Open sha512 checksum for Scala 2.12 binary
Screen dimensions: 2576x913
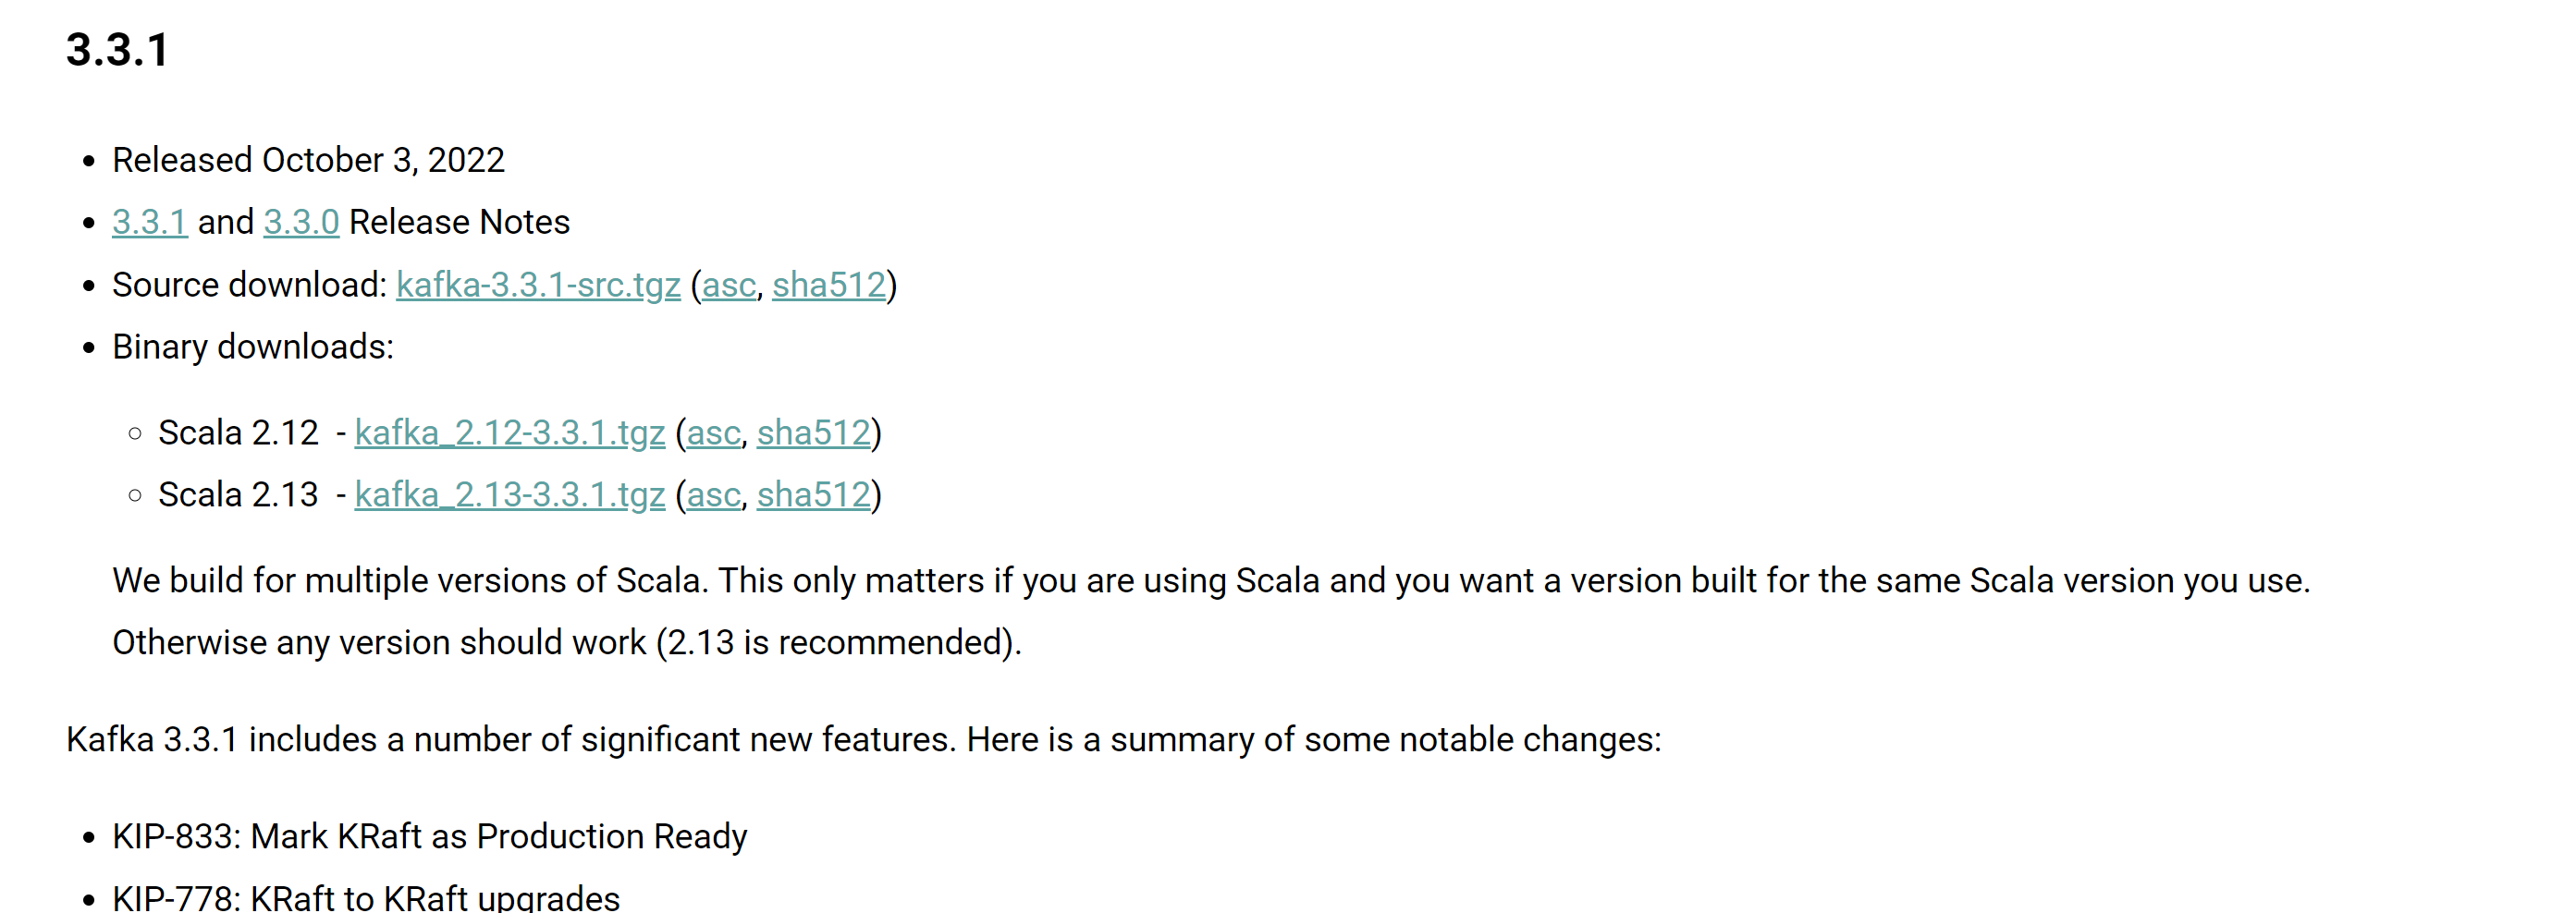[x=813, y=432]
